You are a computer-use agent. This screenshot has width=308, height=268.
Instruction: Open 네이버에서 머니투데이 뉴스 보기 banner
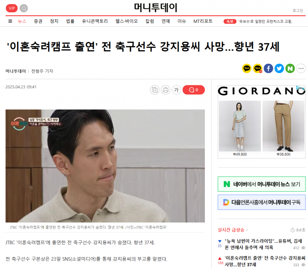click(261, 184)
